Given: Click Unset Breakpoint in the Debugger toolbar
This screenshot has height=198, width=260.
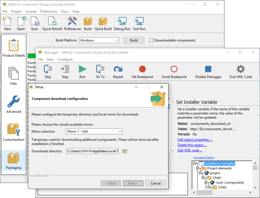Looking at the screenshot, I should point(174,72).
